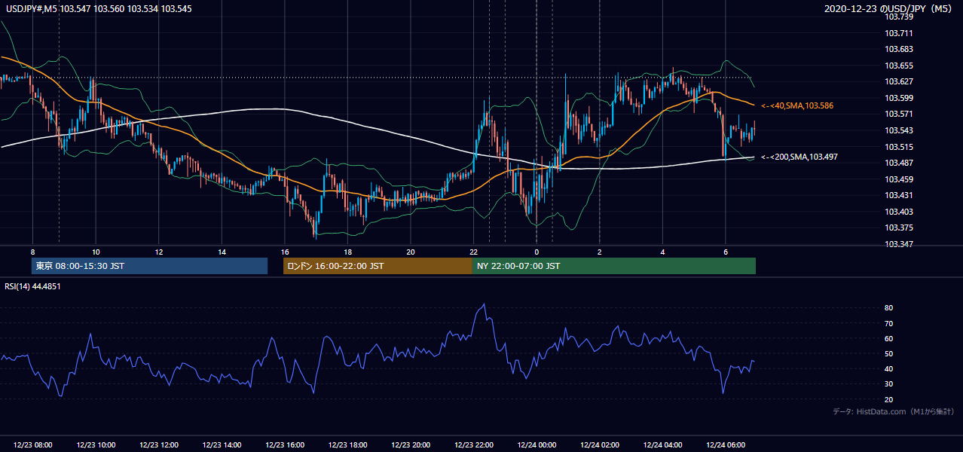963x452 pixels.
Task: Click the bottom date label 12/24 04:00
Action: click(x=662, y=445)
